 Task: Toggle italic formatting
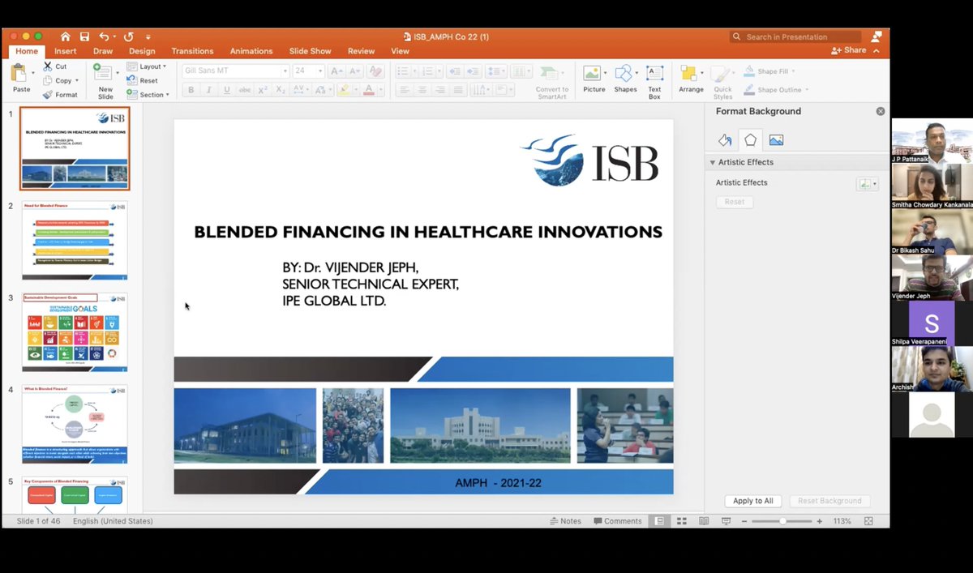click(x=209, y=90)
